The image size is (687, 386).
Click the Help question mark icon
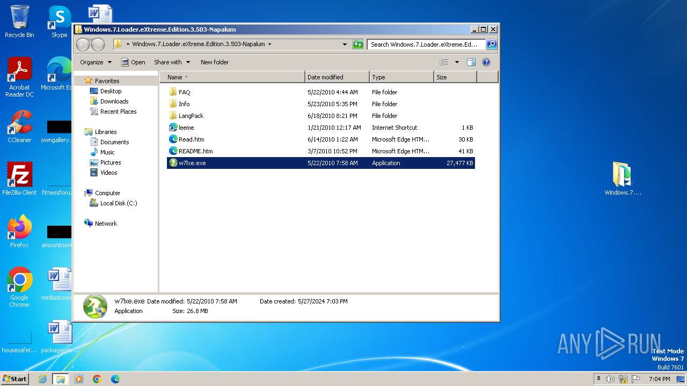point(486,62)
